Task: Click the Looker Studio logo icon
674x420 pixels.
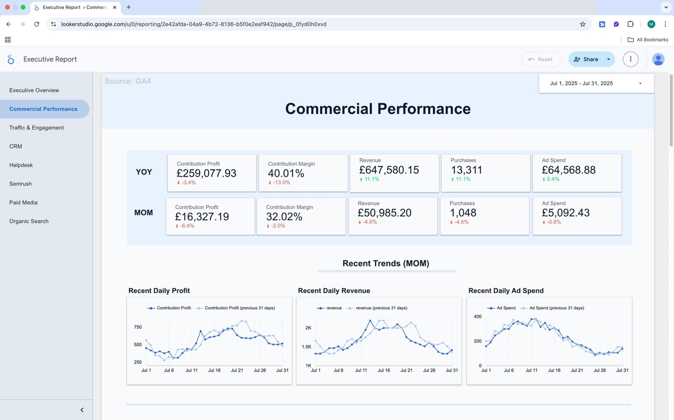Action: click(11, 59)
